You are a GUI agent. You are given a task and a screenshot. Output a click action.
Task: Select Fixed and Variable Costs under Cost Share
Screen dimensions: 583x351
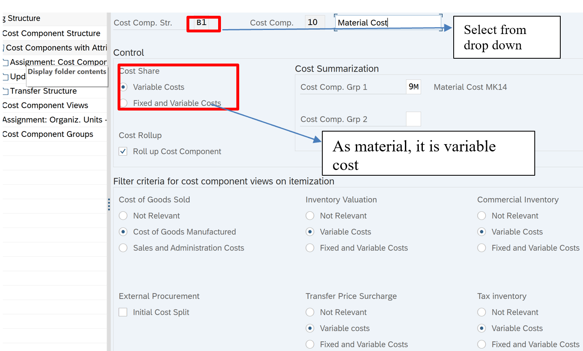(124, 103)
